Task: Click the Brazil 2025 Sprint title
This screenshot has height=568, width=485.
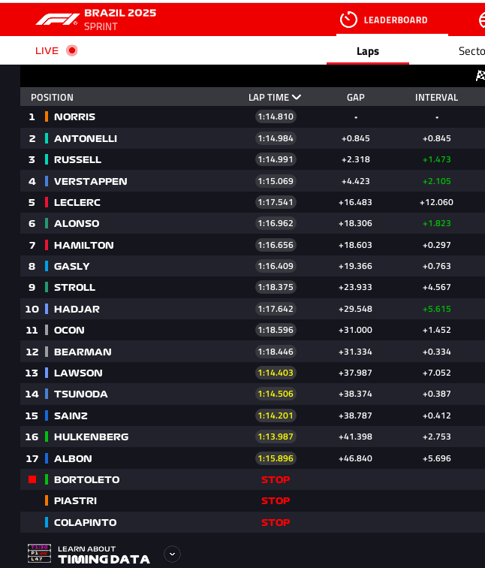Action: (120, 20)
